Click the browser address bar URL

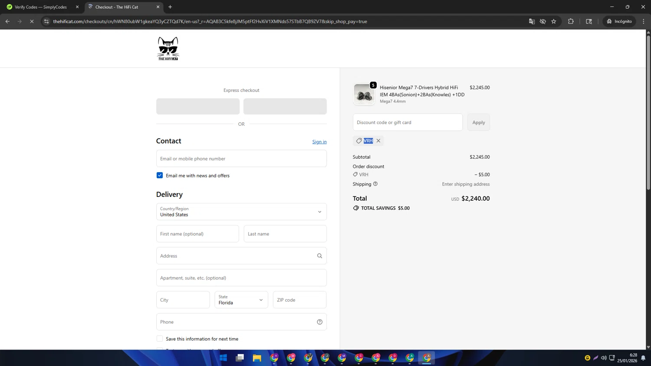[210, 21]
